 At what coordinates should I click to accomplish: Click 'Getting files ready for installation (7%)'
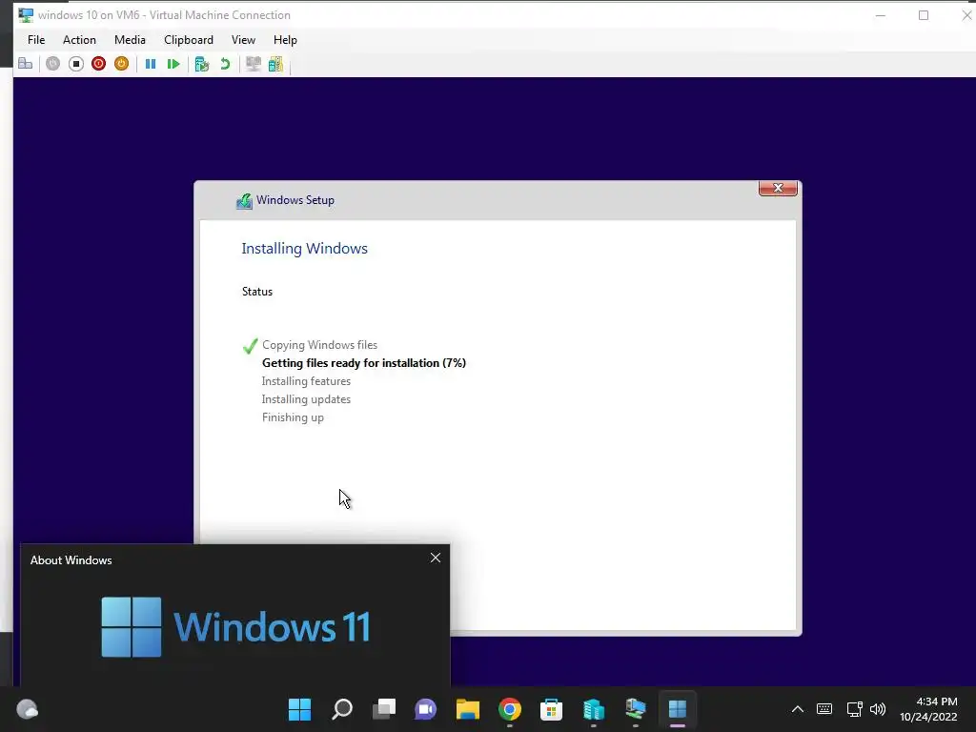click(x=364, y=363)
